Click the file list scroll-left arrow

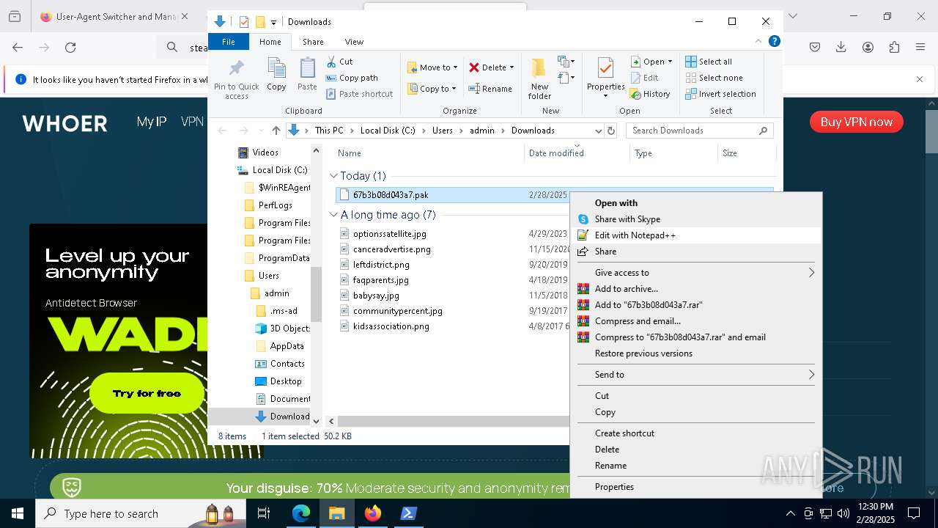tap(331, 421)
